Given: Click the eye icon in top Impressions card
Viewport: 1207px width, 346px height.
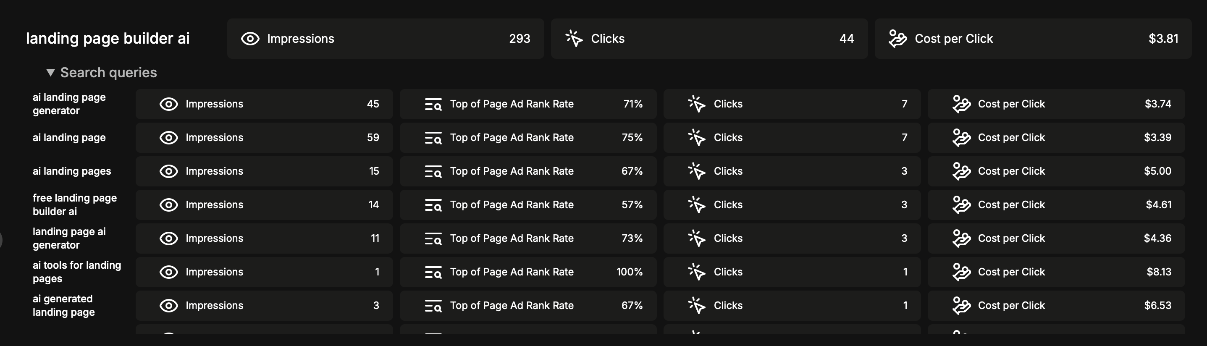Looking at the screenshot, I should (x=250, y=39).
